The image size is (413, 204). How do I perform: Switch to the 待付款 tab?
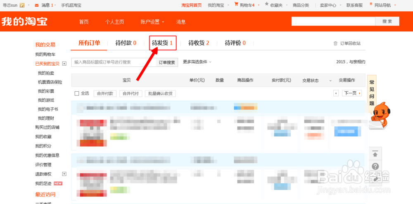tap(126, 43)
